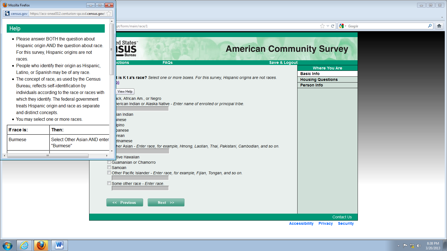Click the bookmark star in popup address bar
The height and width of the screenshot is (251, 447).
pyautogui.click(x=109, y=13)
